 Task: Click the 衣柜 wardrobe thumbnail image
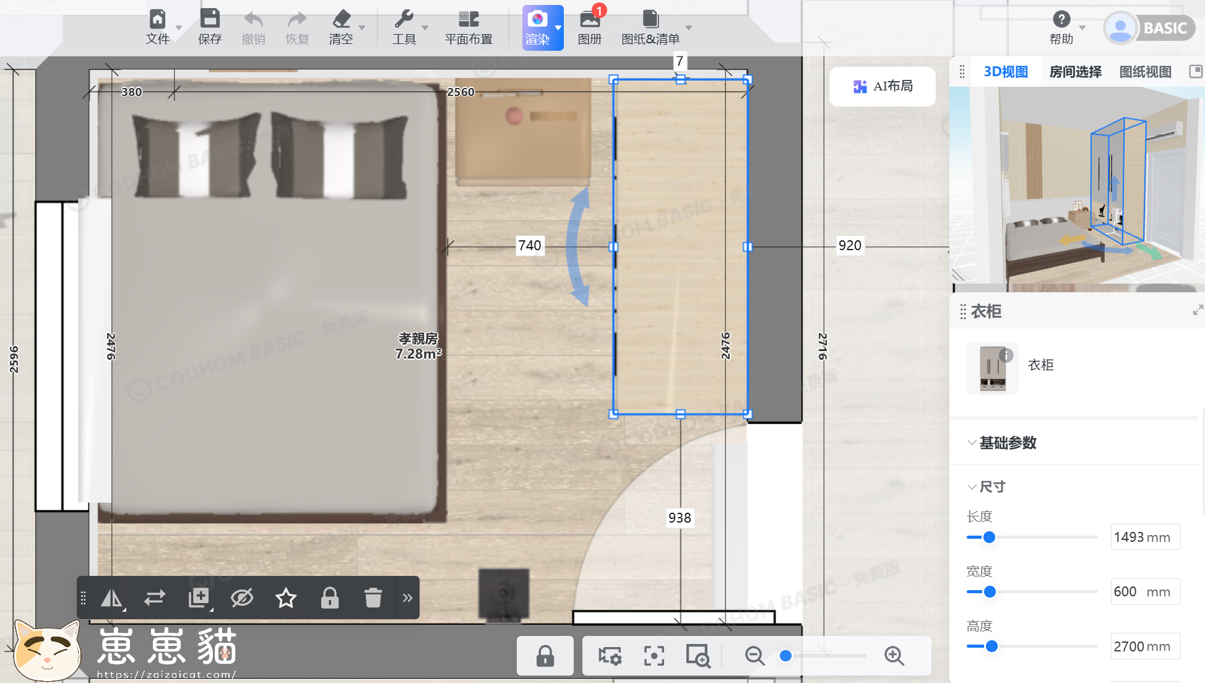pos(993,368)
